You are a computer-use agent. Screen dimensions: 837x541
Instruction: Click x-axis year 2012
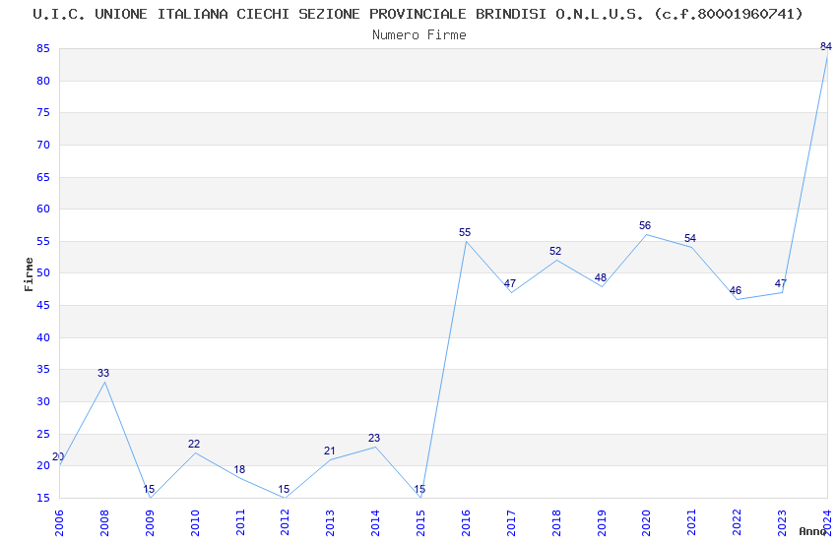285,522
